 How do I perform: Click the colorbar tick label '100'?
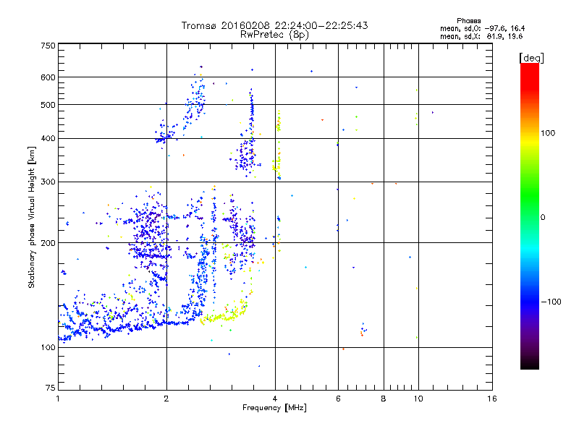tap(548, 133)
